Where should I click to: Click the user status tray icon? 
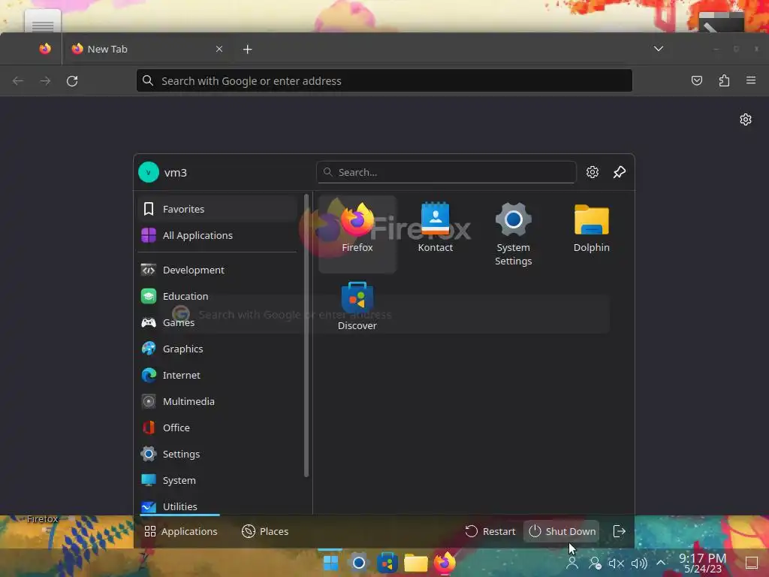coord(595,563)
